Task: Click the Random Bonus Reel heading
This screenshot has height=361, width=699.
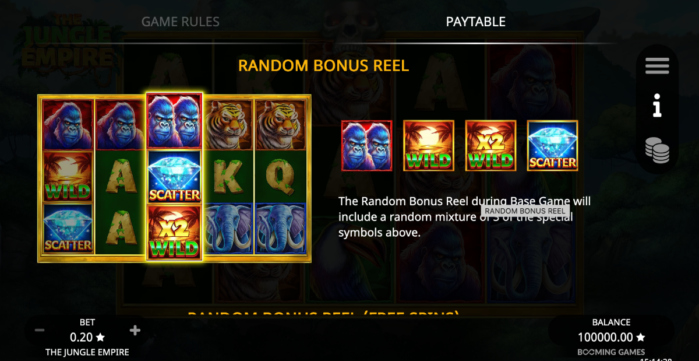Action: click(324, 65)
